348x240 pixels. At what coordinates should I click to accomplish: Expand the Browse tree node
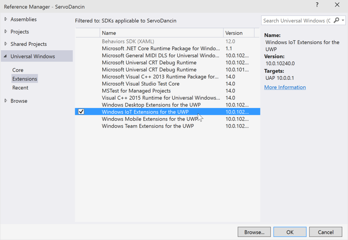(5, 100)
